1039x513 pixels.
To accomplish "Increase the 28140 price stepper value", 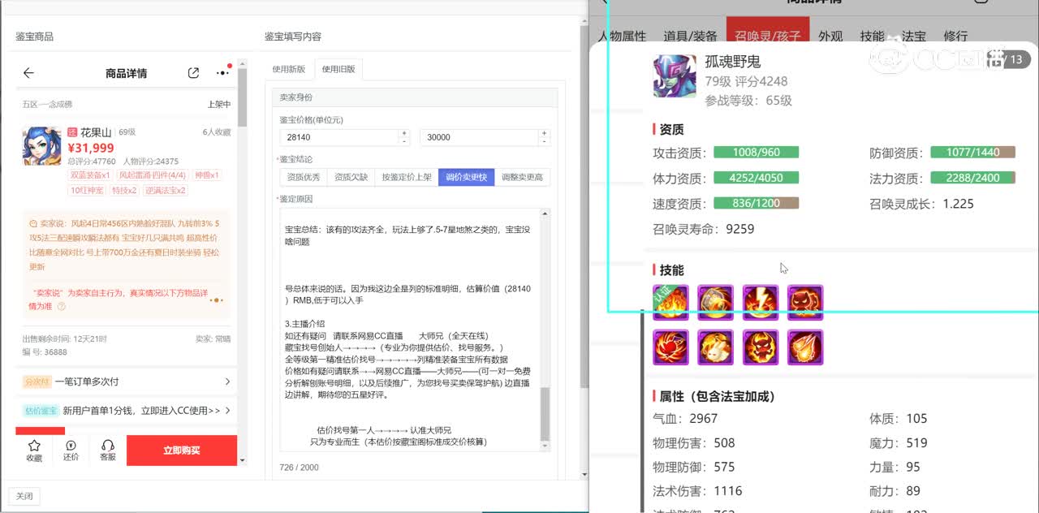I will pyautogui.click(x=404, y=133).
